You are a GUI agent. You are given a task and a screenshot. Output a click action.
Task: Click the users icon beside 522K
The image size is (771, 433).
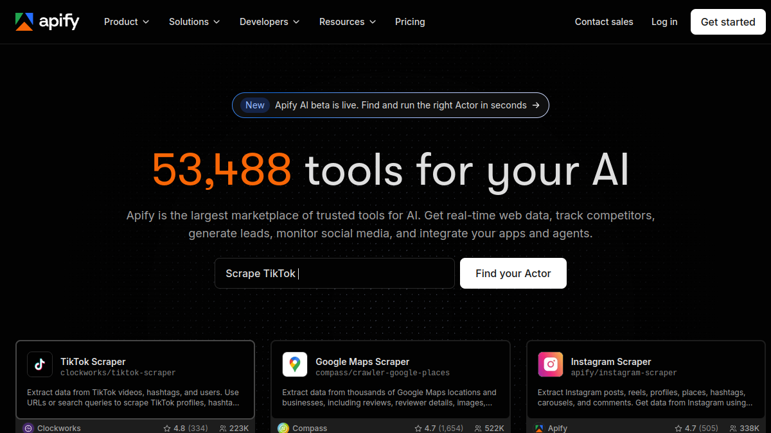478,428
